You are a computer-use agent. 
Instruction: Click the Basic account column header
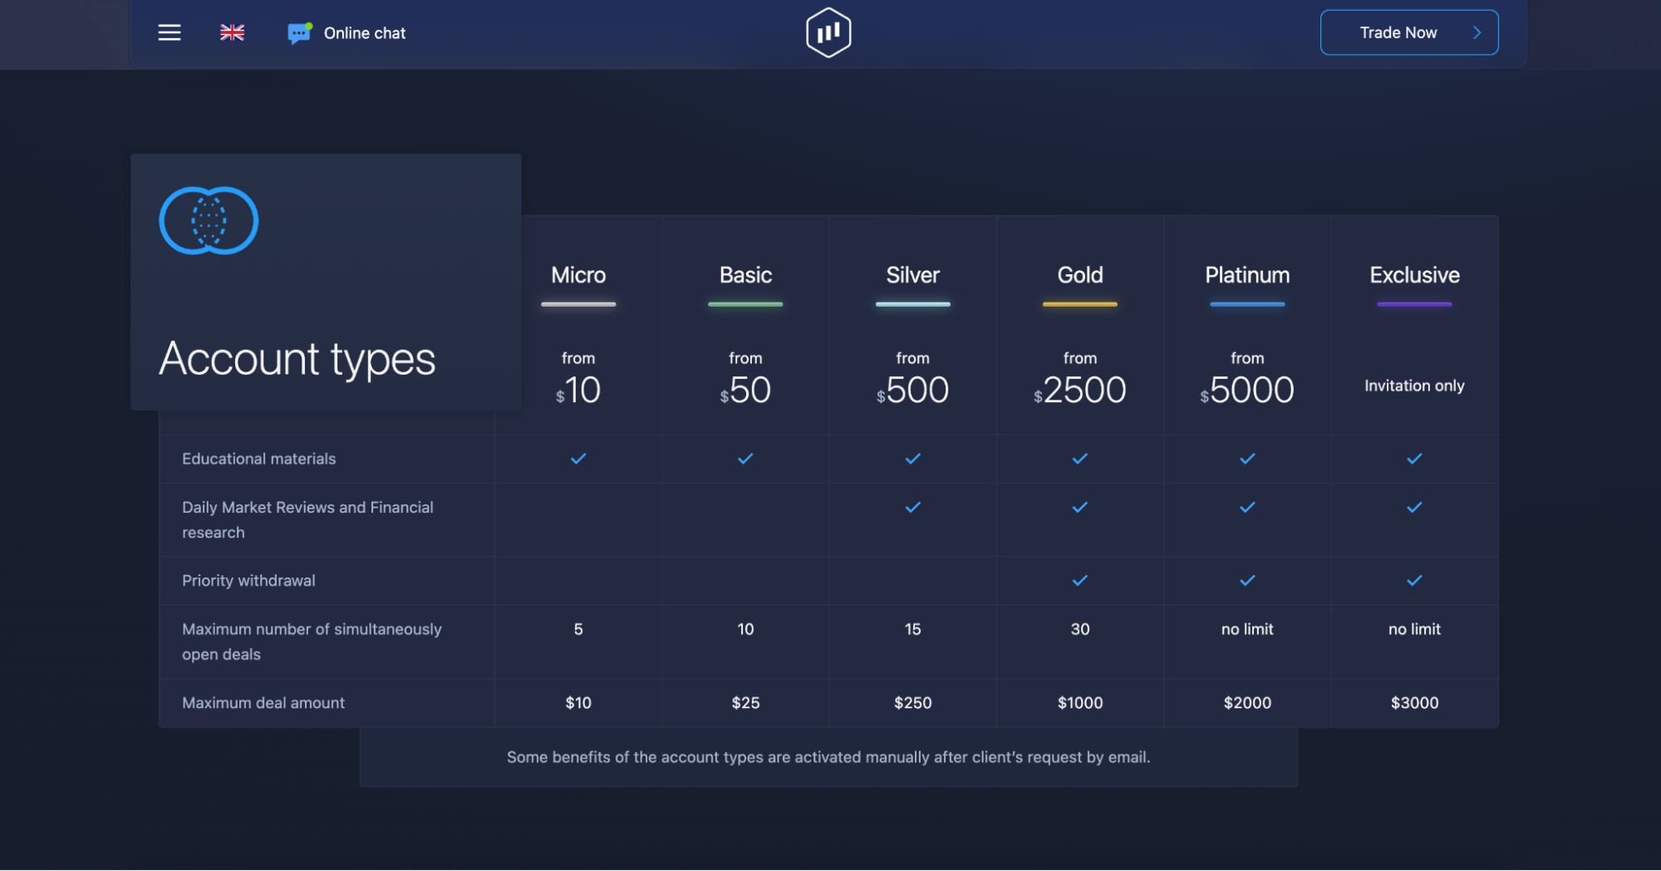pyautogui.click(x=745, y=275)
